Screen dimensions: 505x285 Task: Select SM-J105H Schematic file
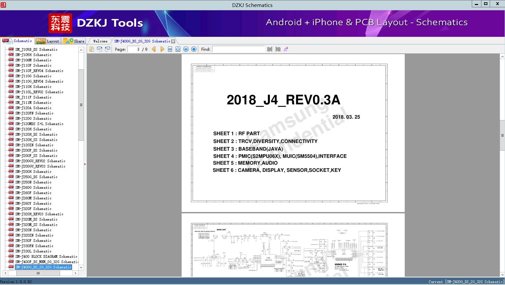[33, 55]
